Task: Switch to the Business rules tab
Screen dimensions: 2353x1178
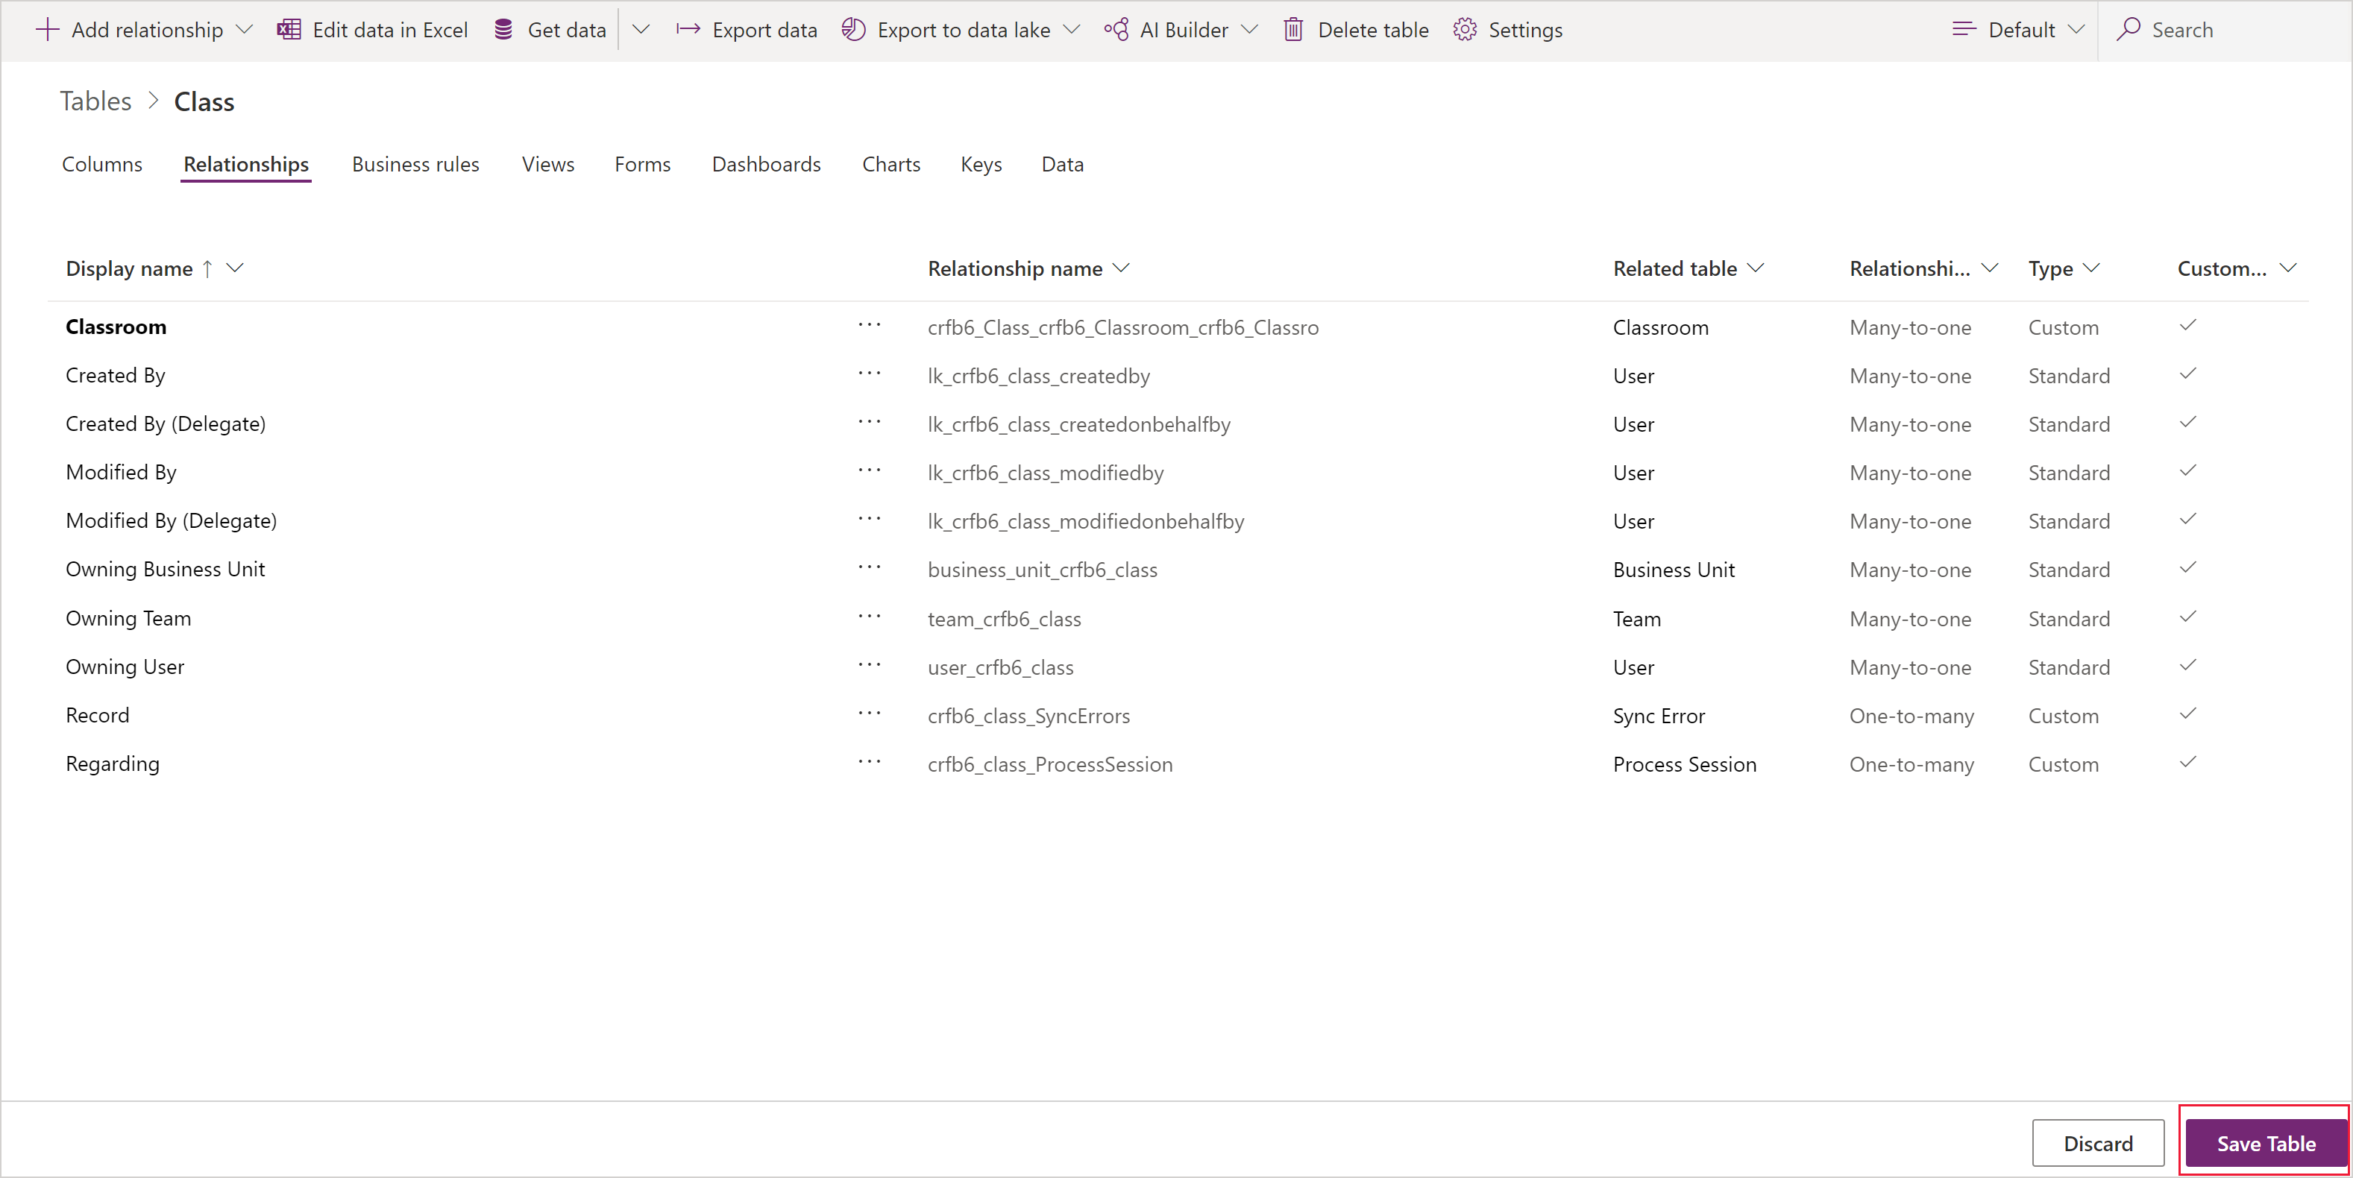Action: tap(413, 164)
